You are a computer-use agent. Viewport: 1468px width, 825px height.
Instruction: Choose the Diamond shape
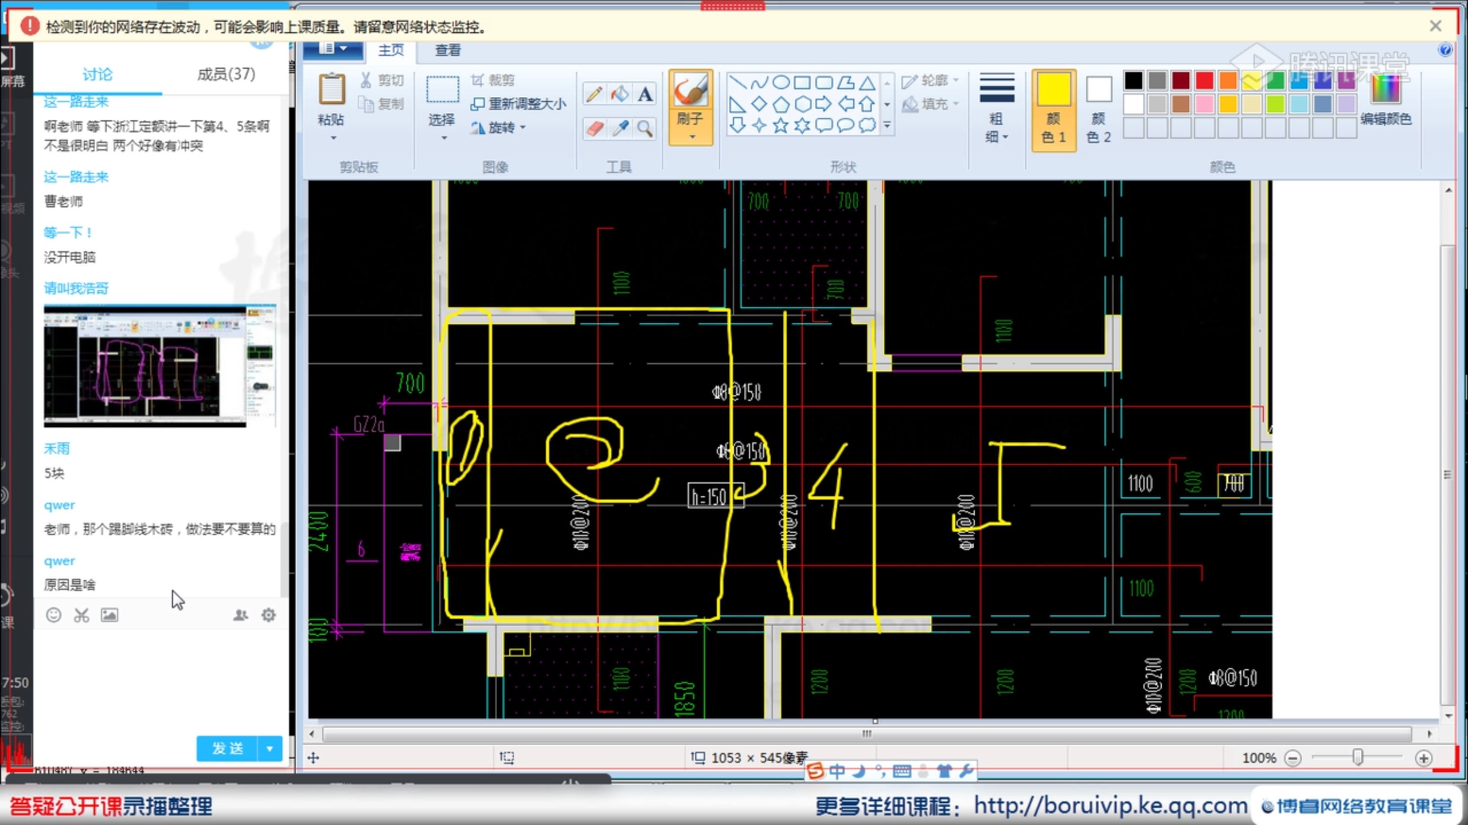(x=759, y=104)
